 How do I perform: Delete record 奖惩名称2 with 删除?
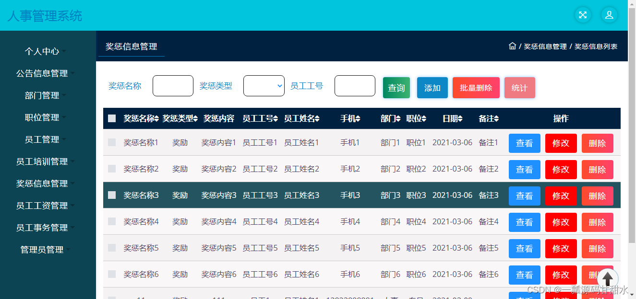click(x=598, y=170)
